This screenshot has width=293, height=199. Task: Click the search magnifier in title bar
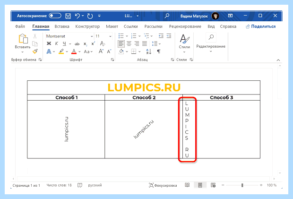(x=167, y=16)
